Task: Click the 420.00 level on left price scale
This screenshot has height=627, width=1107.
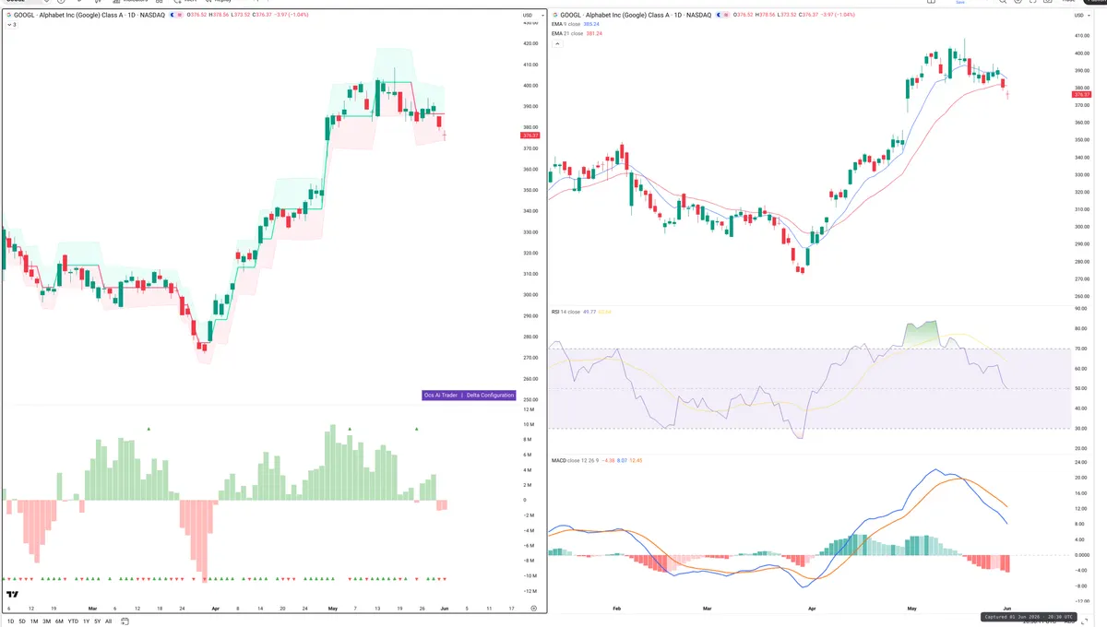Action: (x=530, y=43)
